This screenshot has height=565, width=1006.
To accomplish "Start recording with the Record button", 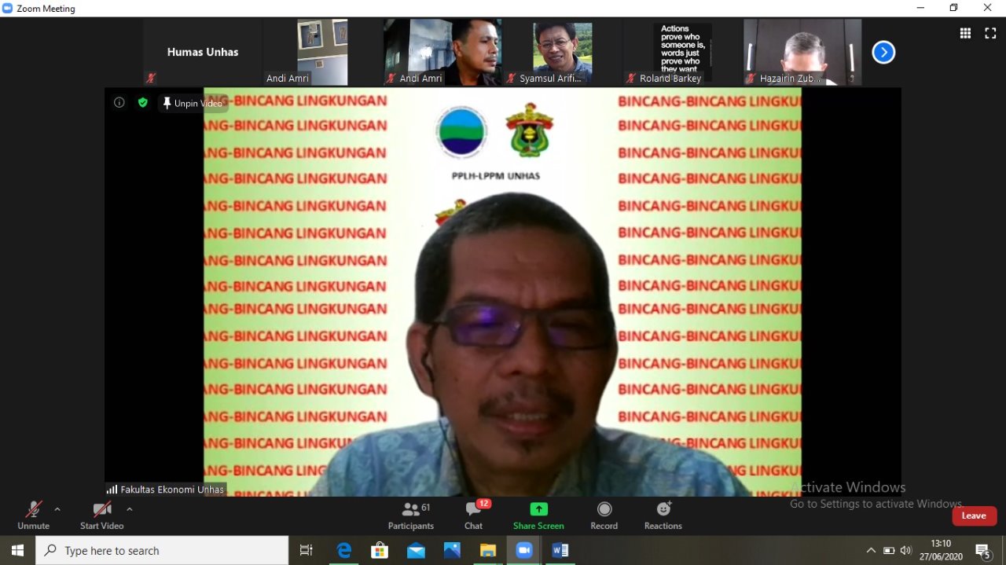I will tap(604, 515).
